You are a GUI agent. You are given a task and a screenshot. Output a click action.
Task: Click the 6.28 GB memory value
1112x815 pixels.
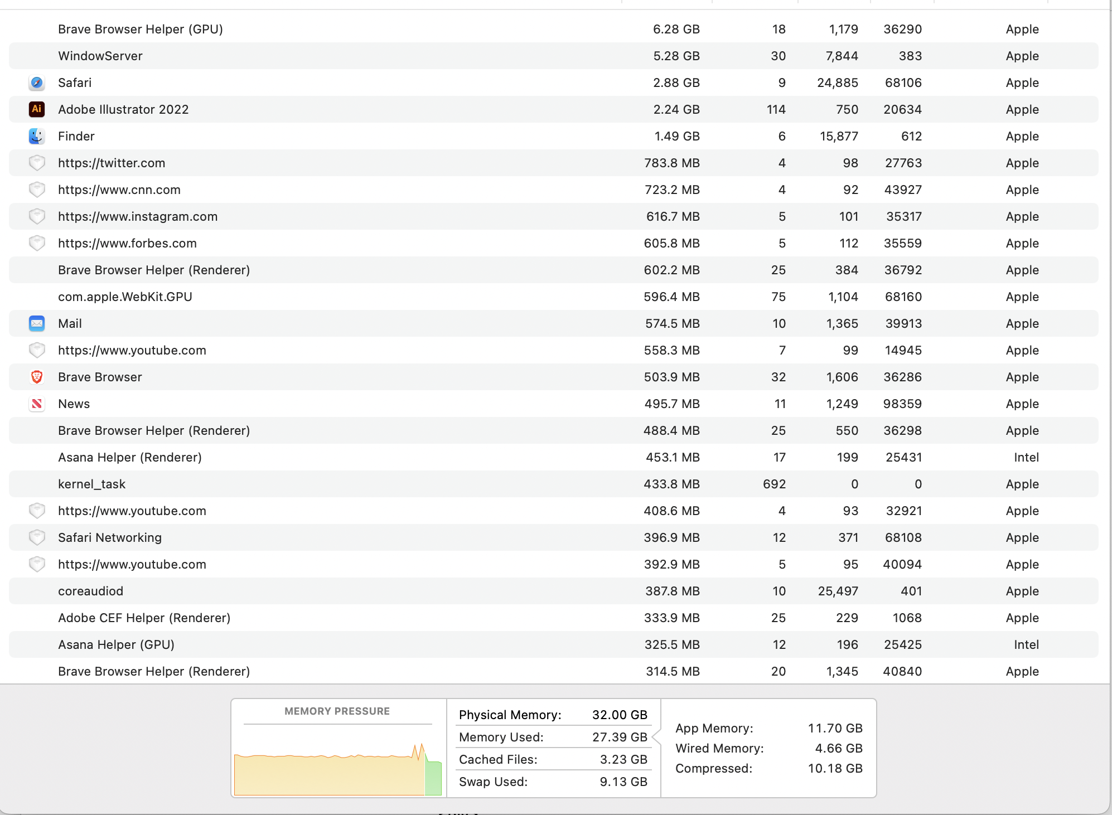pos(676,29)
